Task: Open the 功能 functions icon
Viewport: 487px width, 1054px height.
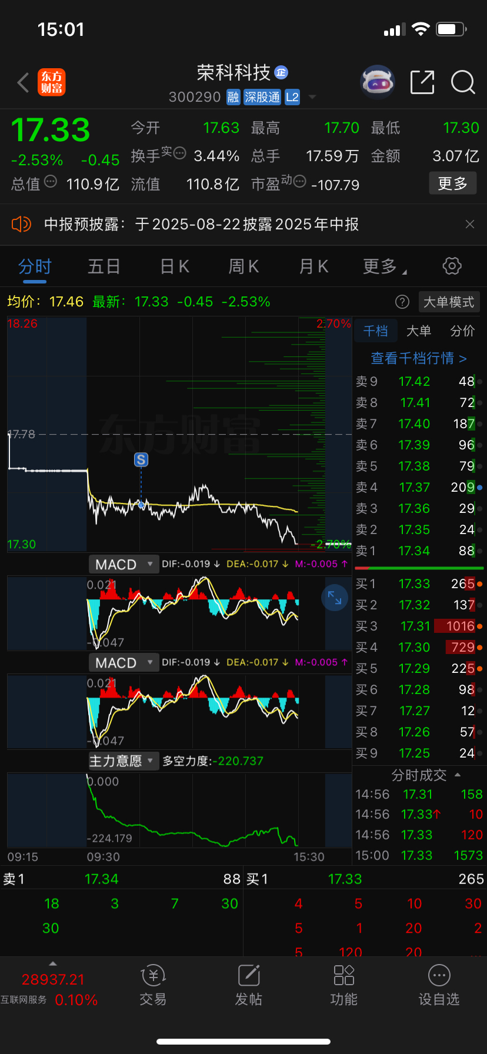Action: point(344,986)
